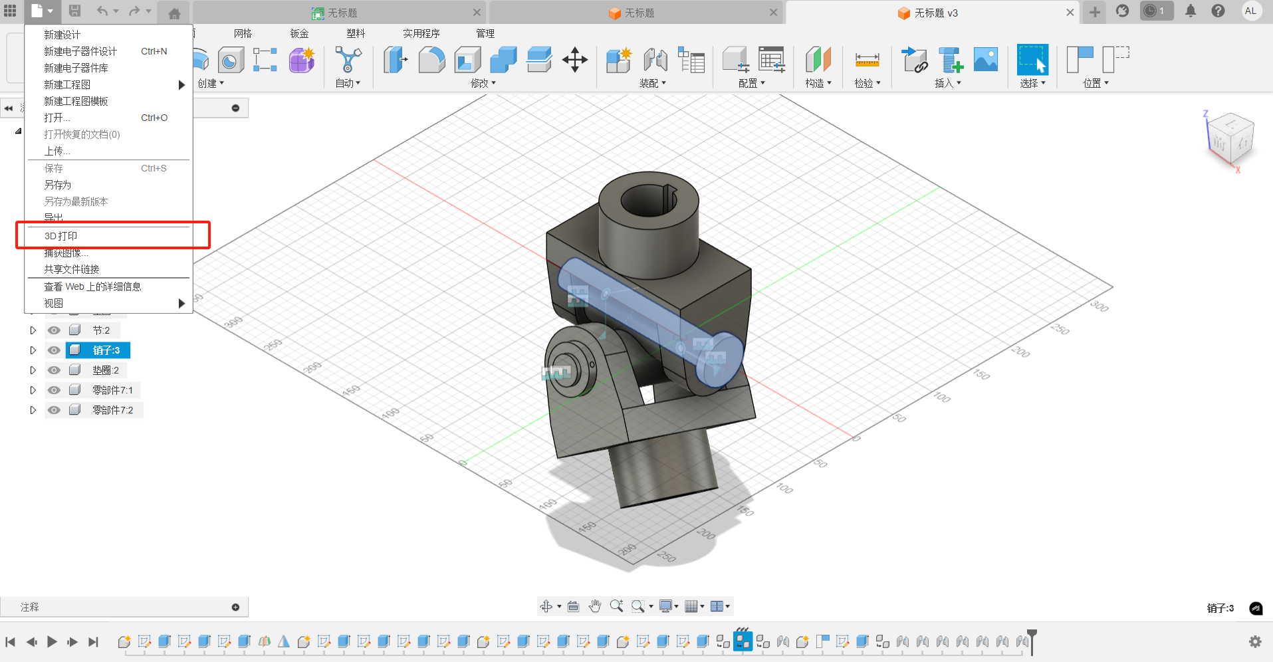
Task: Click the ViewCube navigation cube
Action: tap(1229, 138)
